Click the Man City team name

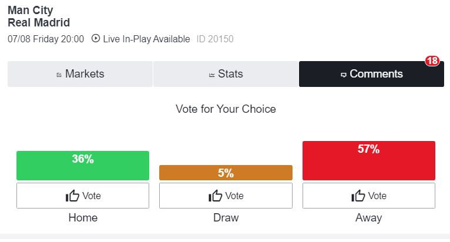pos(31,11)
